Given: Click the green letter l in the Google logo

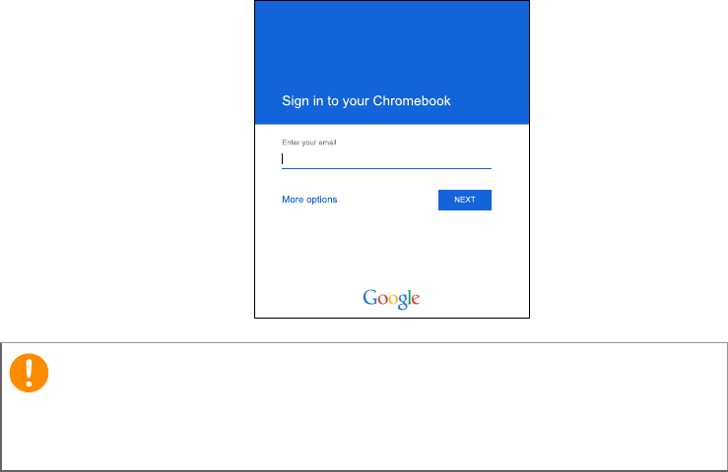Looking at the screenshot, I should coord(409,297).
